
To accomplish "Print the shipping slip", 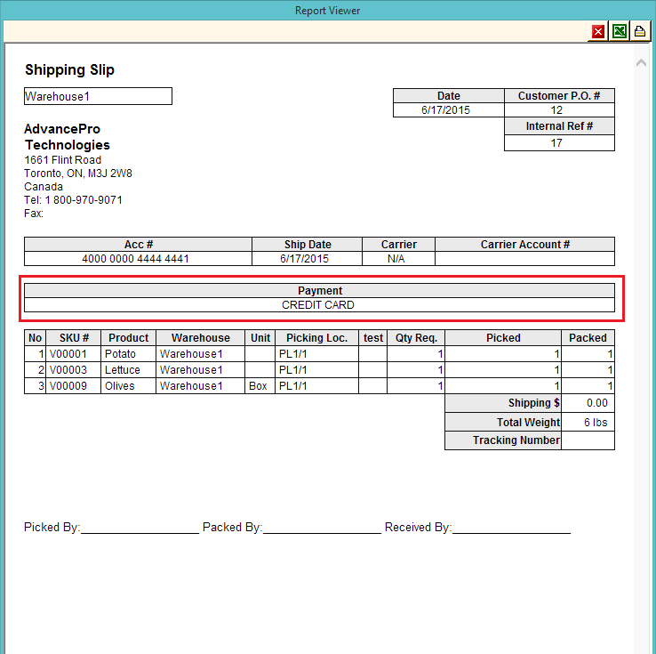I will [639, 32].
